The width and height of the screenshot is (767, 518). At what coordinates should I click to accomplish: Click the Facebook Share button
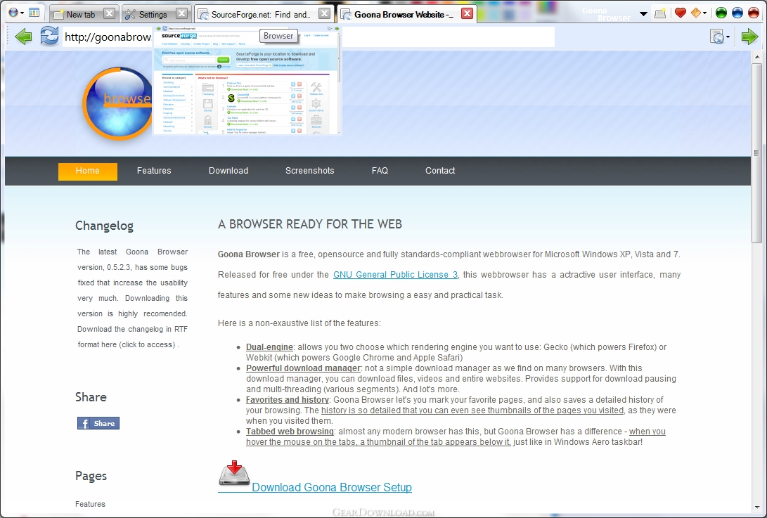pyautogui.click(x=98, y=423)
